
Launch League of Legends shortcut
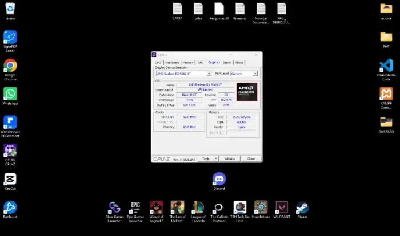point(198,212)
